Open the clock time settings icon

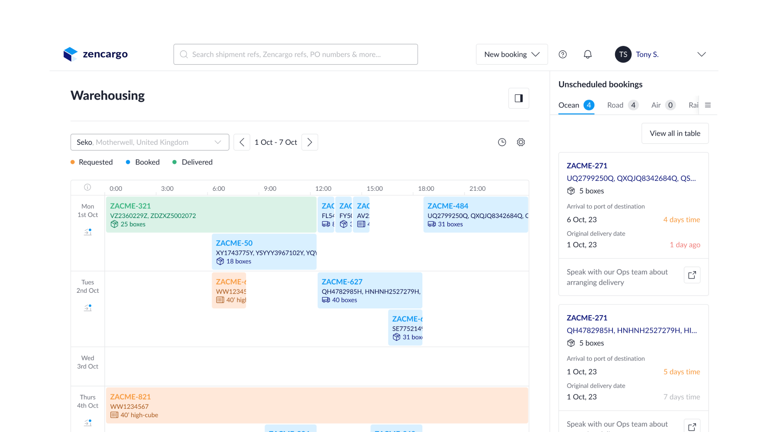click(502, 142)
